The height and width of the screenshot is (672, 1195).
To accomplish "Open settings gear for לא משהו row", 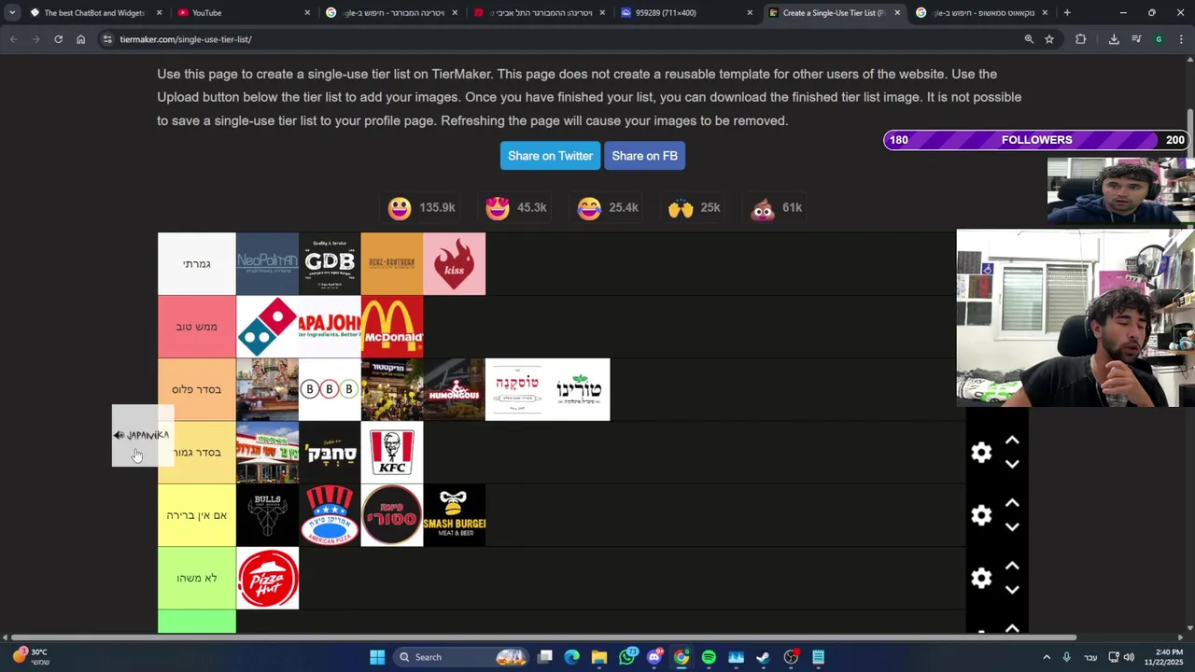I will (x=981, y=579).
